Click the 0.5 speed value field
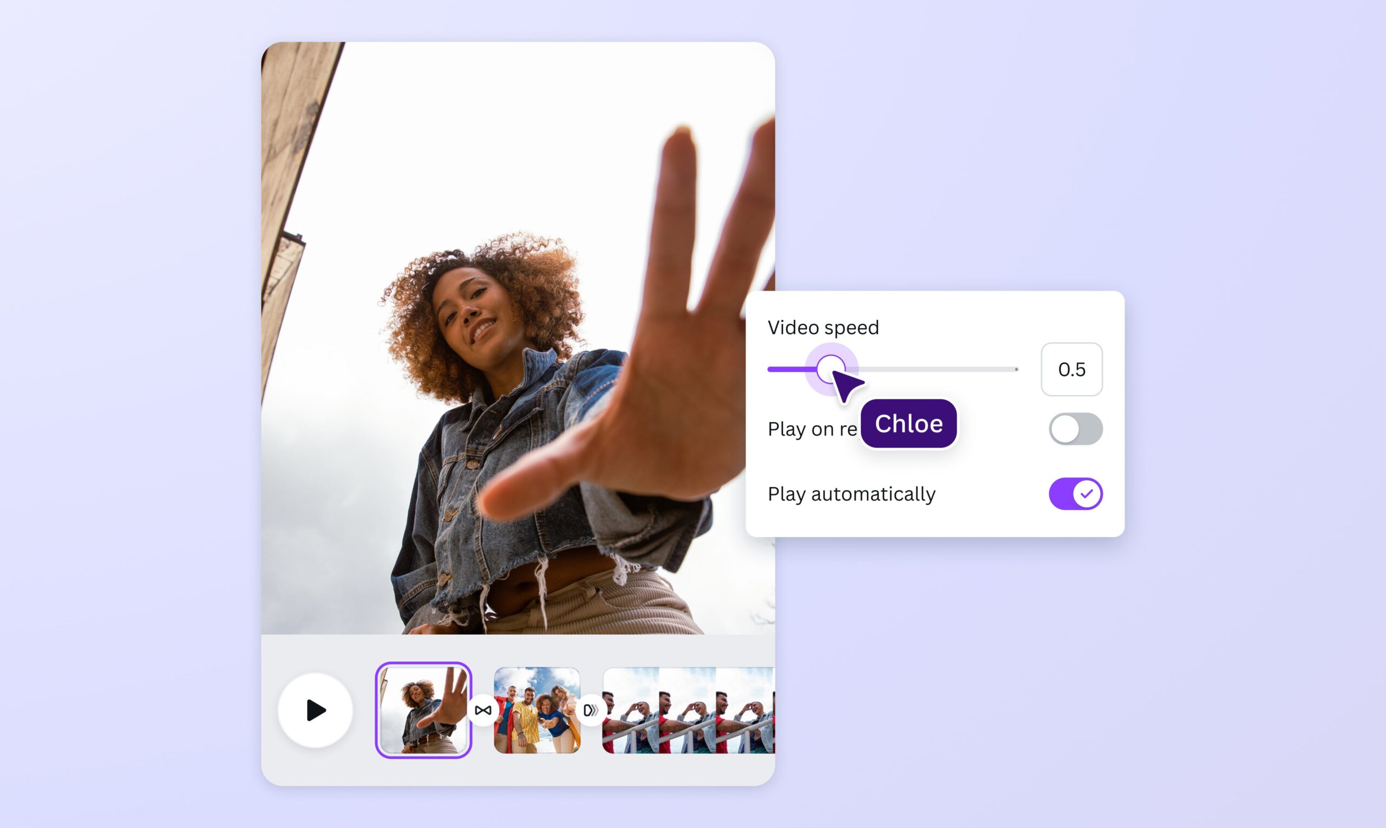 coord(1071,369)
